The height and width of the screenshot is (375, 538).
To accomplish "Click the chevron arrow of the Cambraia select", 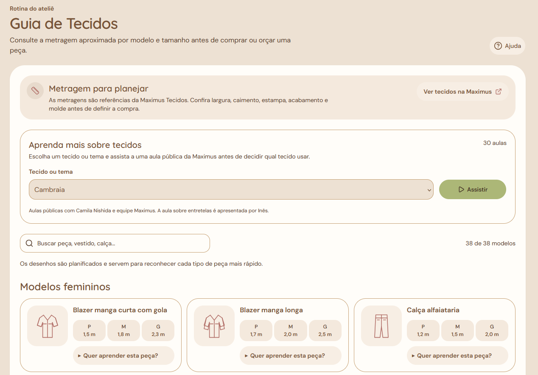I will tap(429, 190).
